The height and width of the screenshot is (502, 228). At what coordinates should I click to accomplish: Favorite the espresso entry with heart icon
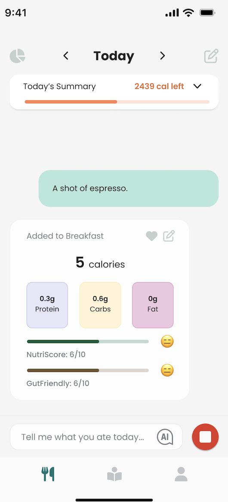pos(151,236)
